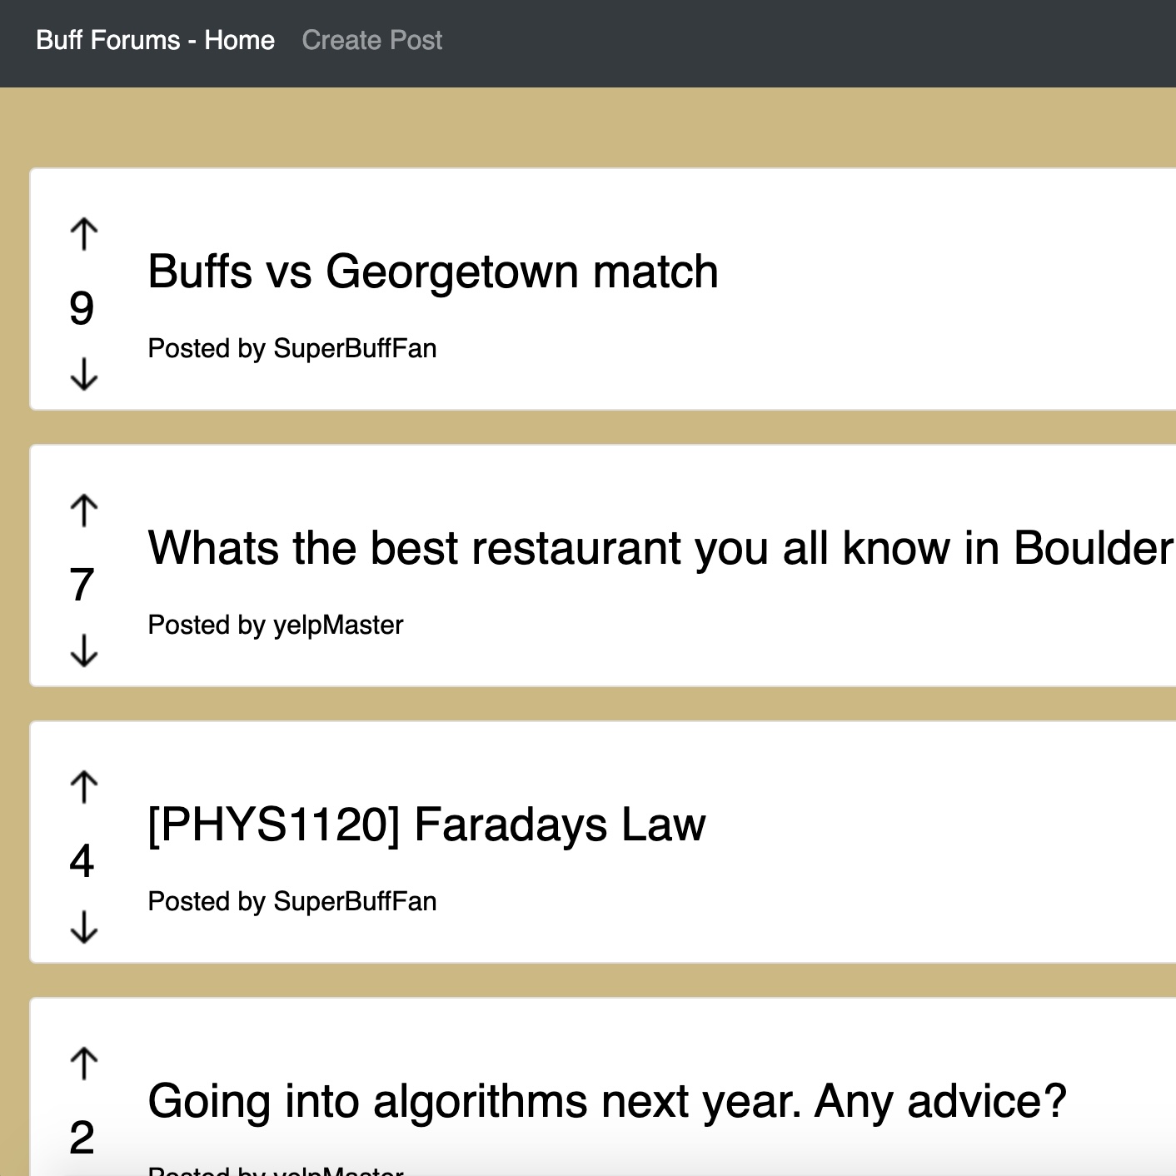The height and width of the screenshot is (1176, 1176).
Task: Open the Buffs vs Georgetown match thread
Action: point(433,272)
